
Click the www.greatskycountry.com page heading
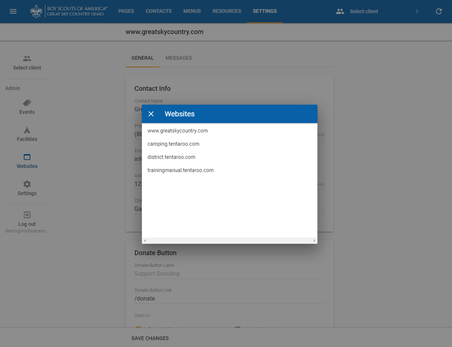coord(165,32)
